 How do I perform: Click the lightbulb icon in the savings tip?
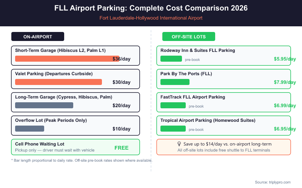(x=179, y=144)
